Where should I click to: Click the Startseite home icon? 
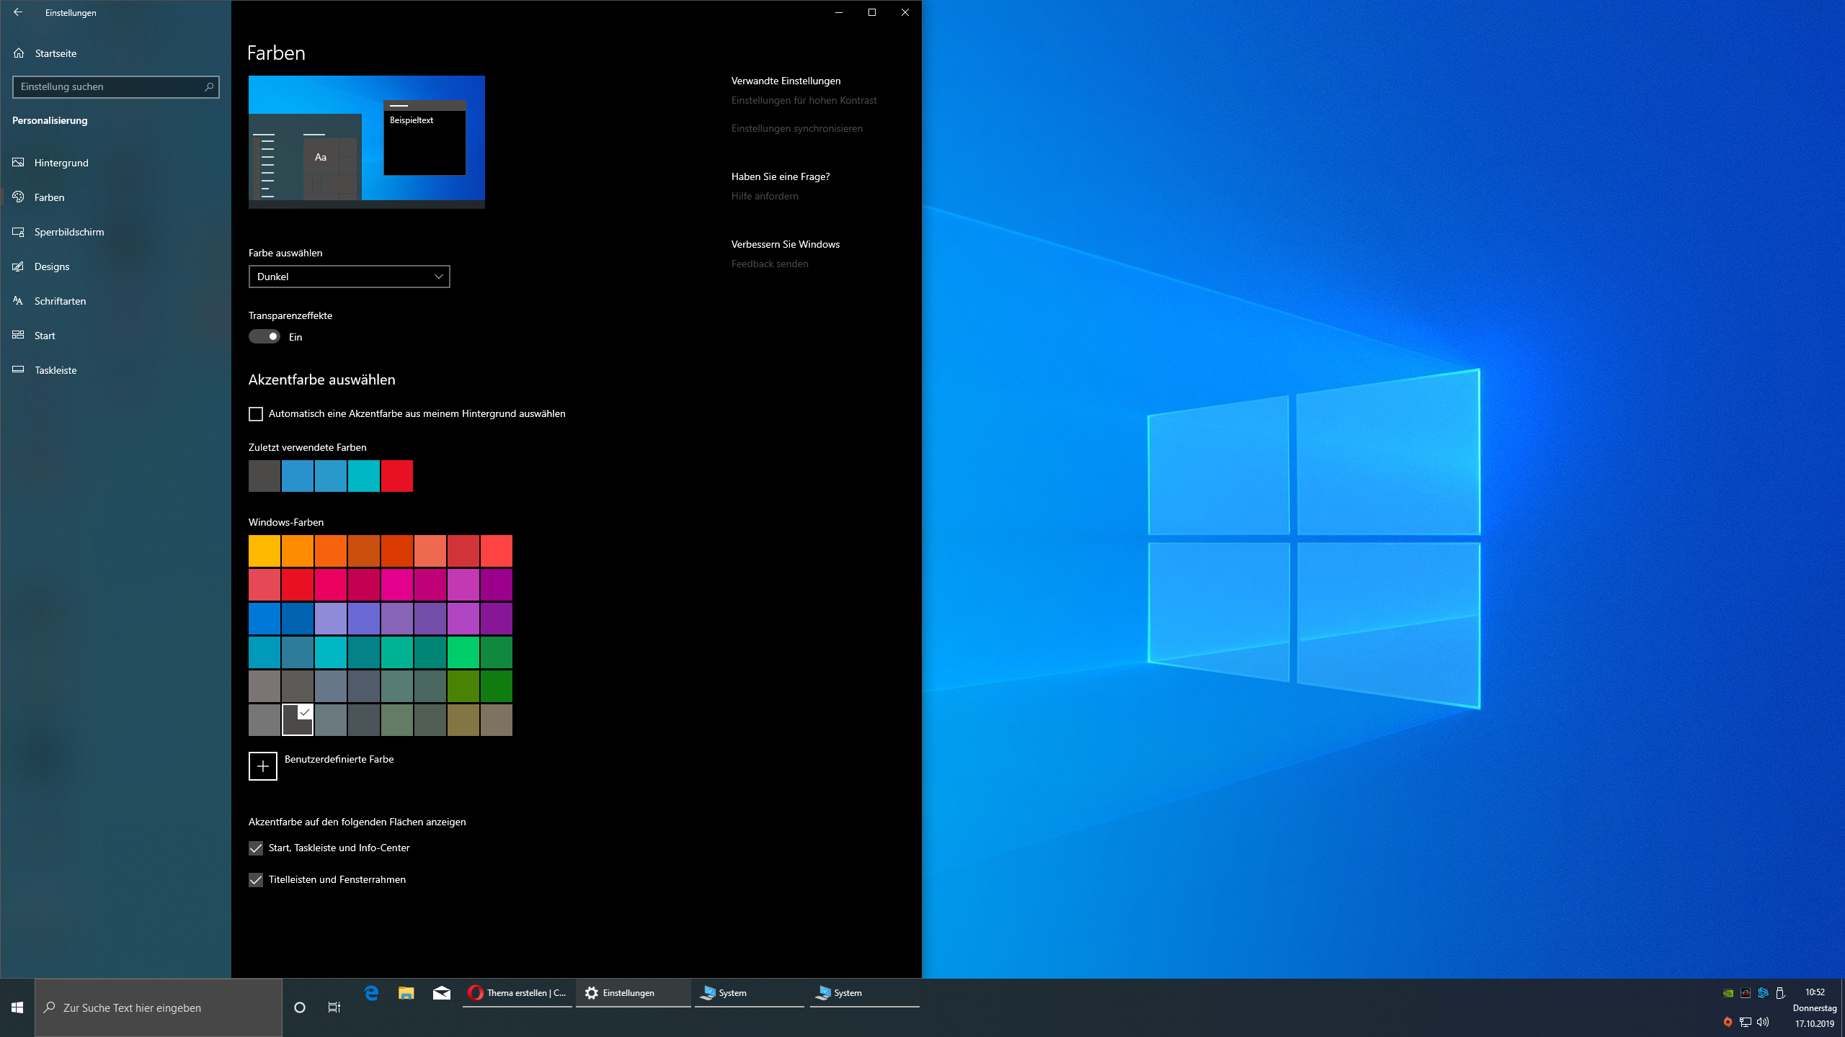pyautogui.click(x=19, y=53)
